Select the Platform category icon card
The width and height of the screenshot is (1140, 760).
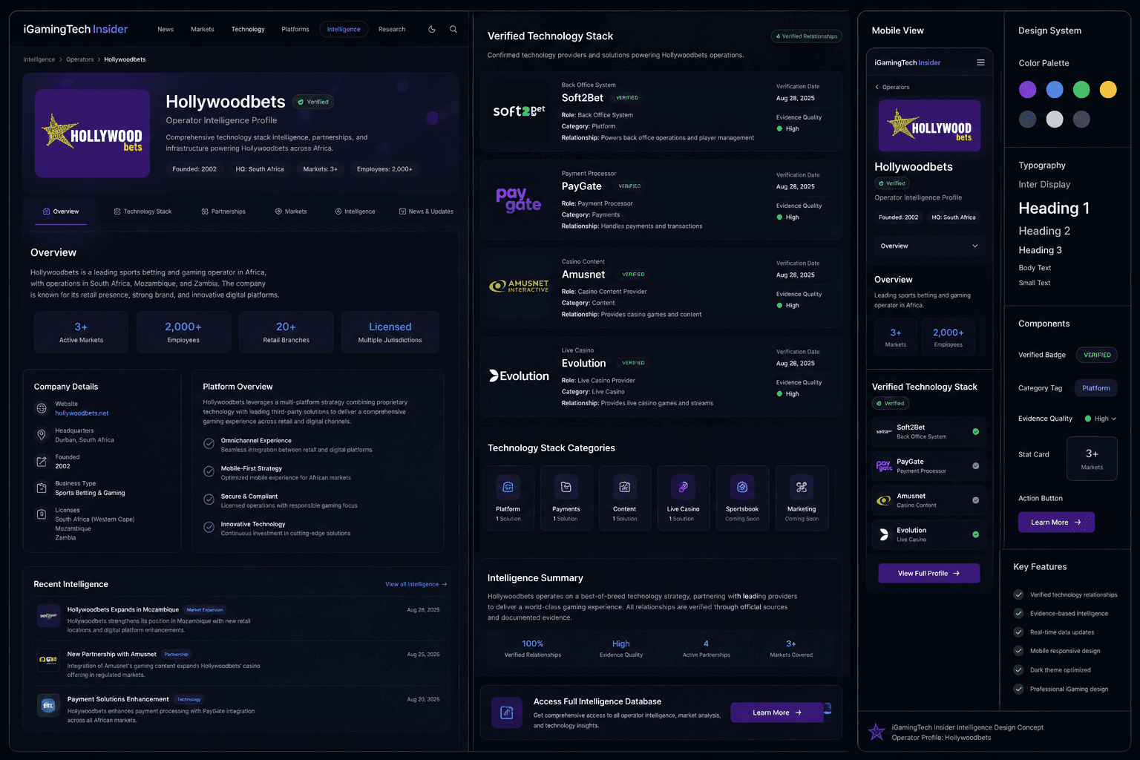[x=508, y=498]
